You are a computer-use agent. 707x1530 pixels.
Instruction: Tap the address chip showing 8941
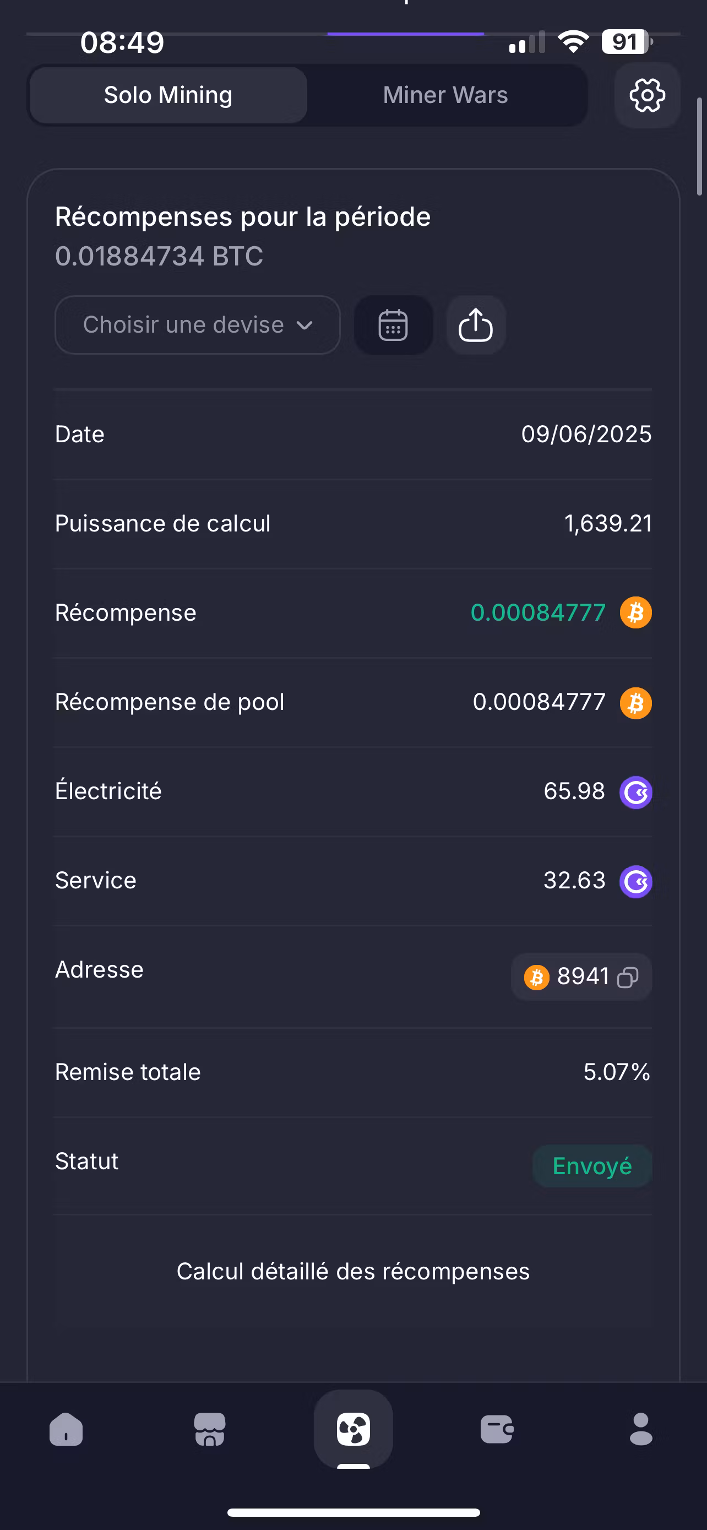coord(581,977)
